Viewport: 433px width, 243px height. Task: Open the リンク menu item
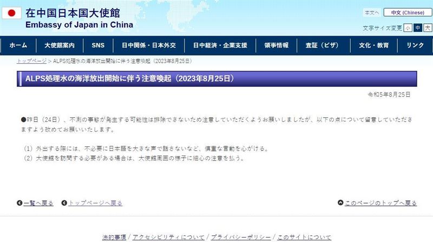(x=415, y=45)
